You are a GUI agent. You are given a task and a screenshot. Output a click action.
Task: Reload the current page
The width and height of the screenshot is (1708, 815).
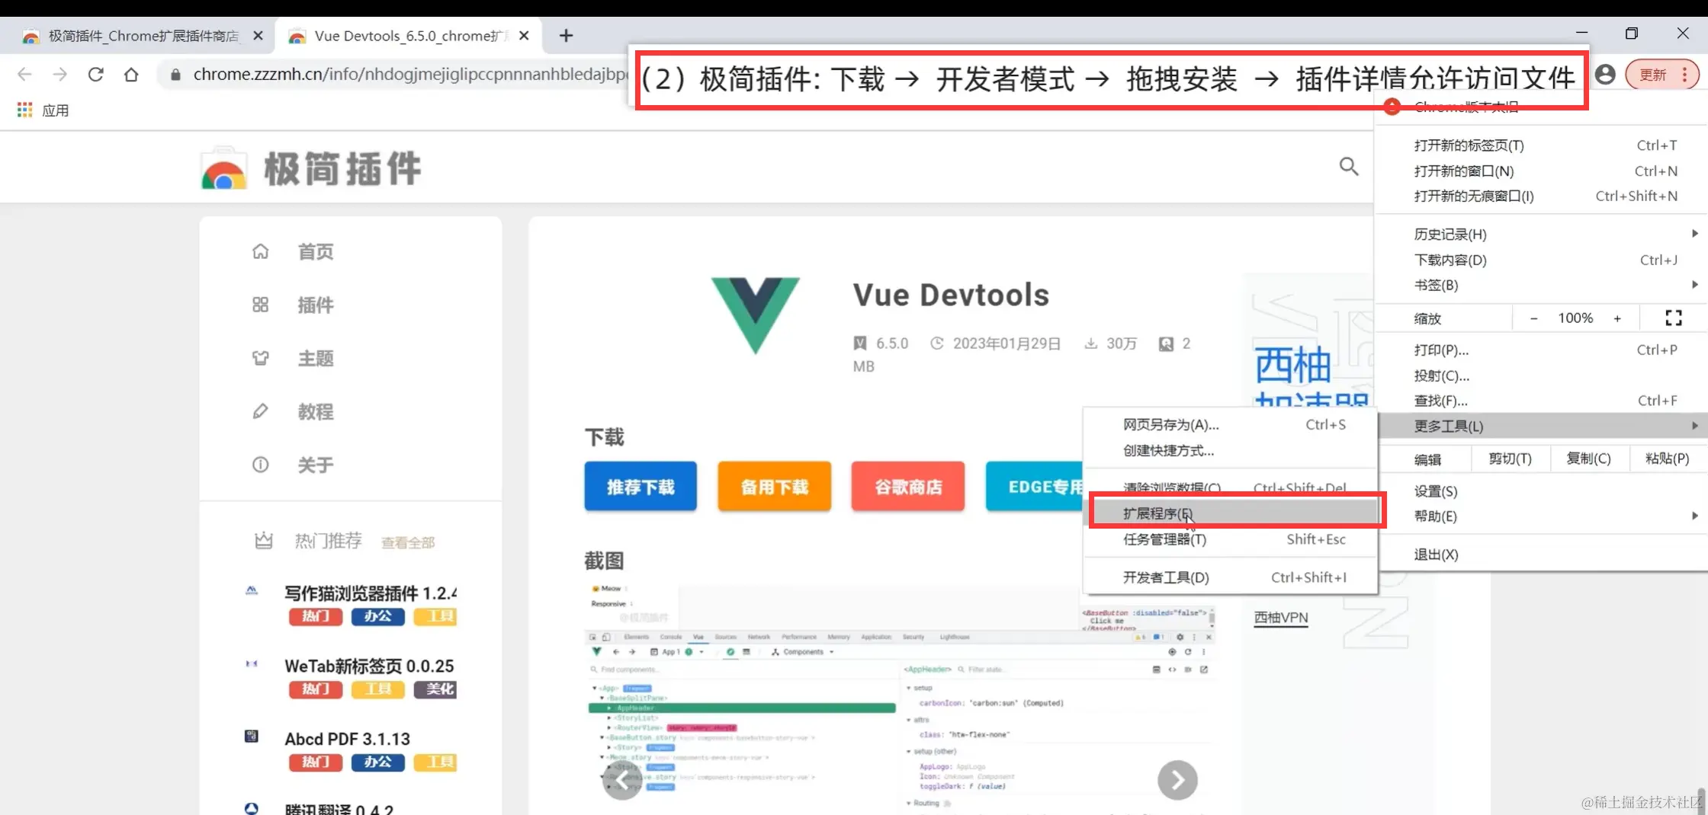[x=95, y=74]
